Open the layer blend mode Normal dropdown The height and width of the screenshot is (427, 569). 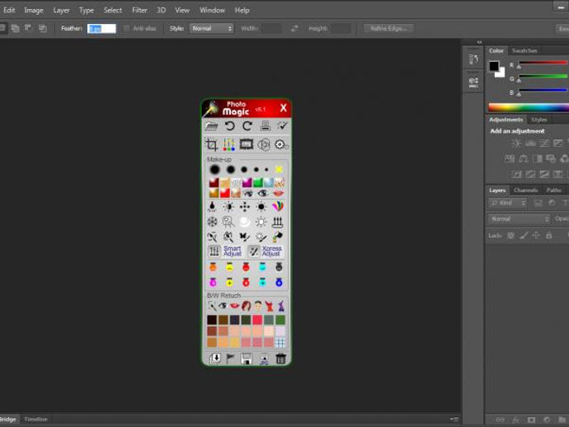click(519, 219)
